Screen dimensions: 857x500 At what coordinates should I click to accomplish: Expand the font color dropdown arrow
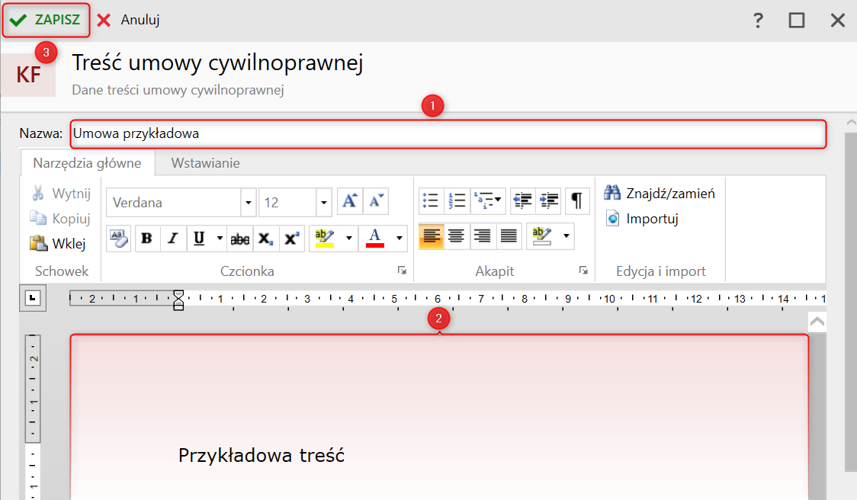pyautogui.click(x=400, y=239)
